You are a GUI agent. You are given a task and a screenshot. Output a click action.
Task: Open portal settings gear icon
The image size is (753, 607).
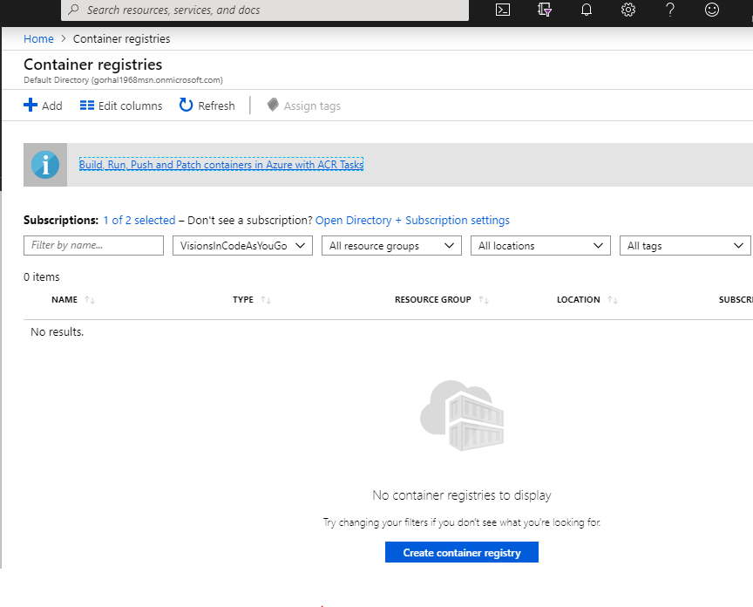628,10
